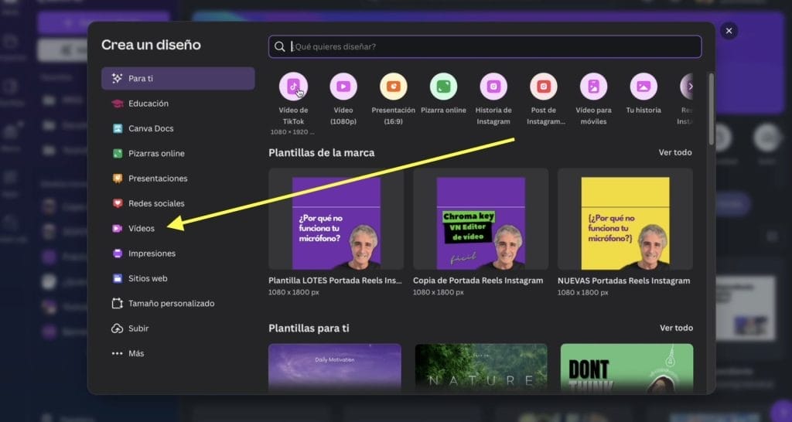Select the Vídeo para móviles icon
This screenshot has width=792, height=422.
coord(593,87)
